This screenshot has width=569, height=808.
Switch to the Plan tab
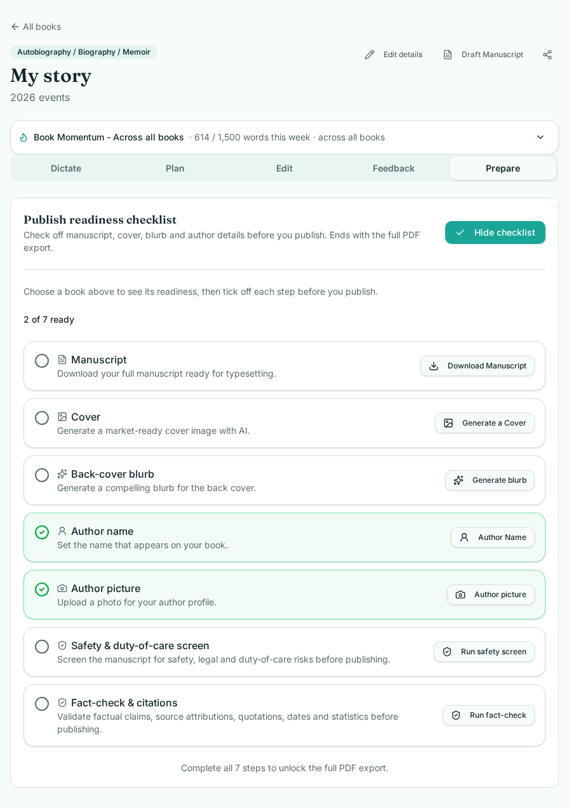(x=175, y=168)
